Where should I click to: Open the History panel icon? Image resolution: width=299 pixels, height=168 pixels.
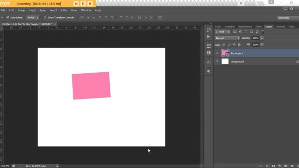pyautogui.click(x=209, y=30)
